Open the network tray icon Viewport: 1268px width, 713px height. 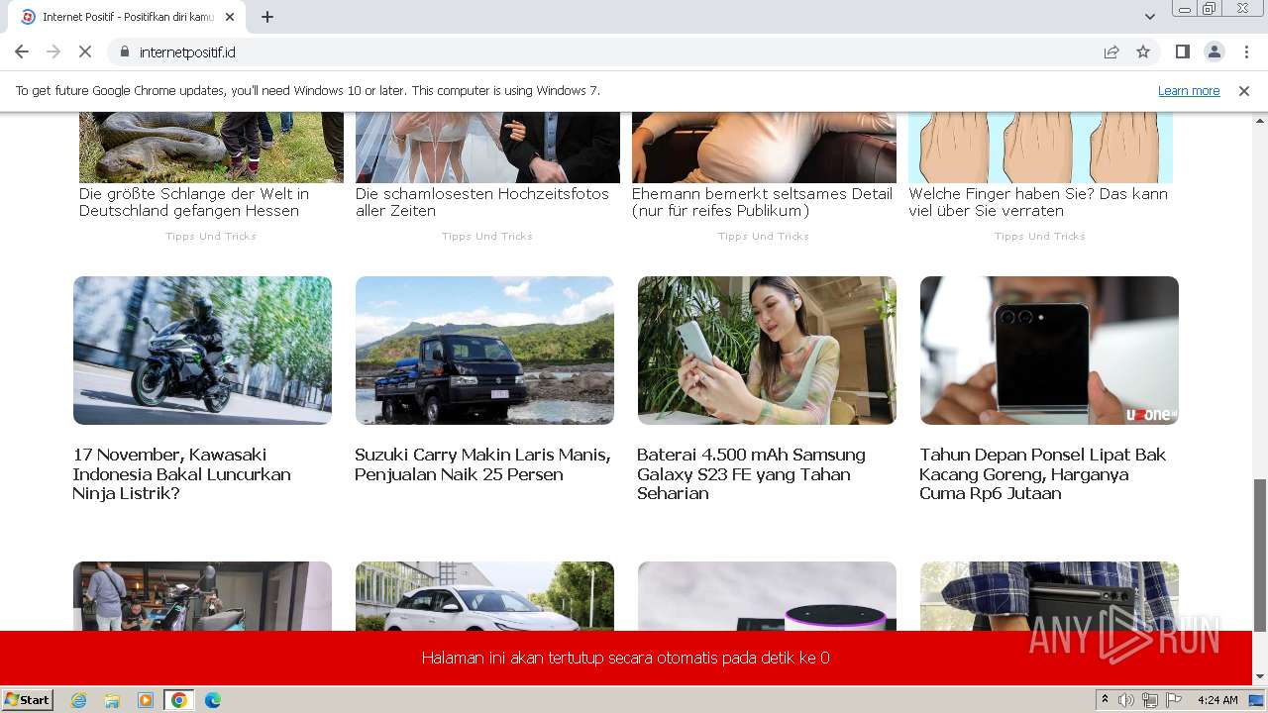[1150, 700]
